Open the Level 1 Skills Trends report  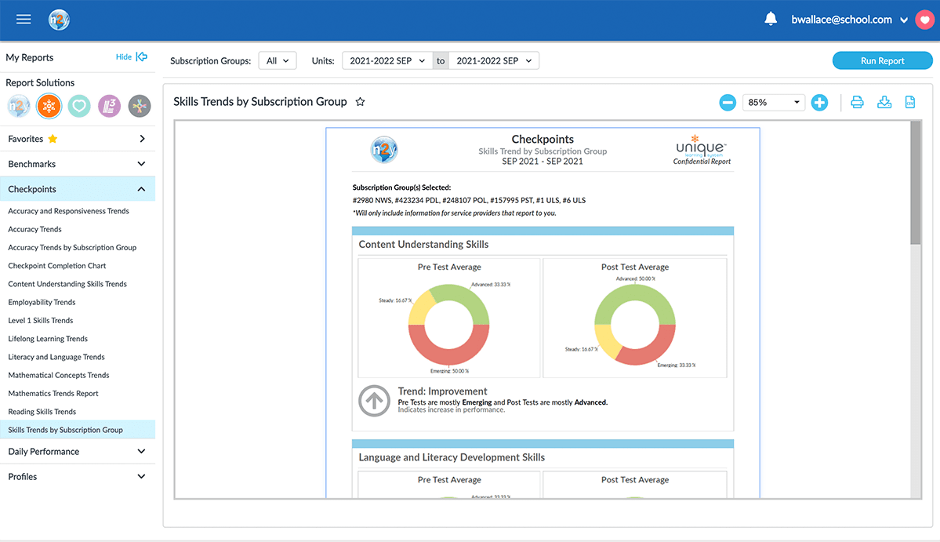point(41,321)
